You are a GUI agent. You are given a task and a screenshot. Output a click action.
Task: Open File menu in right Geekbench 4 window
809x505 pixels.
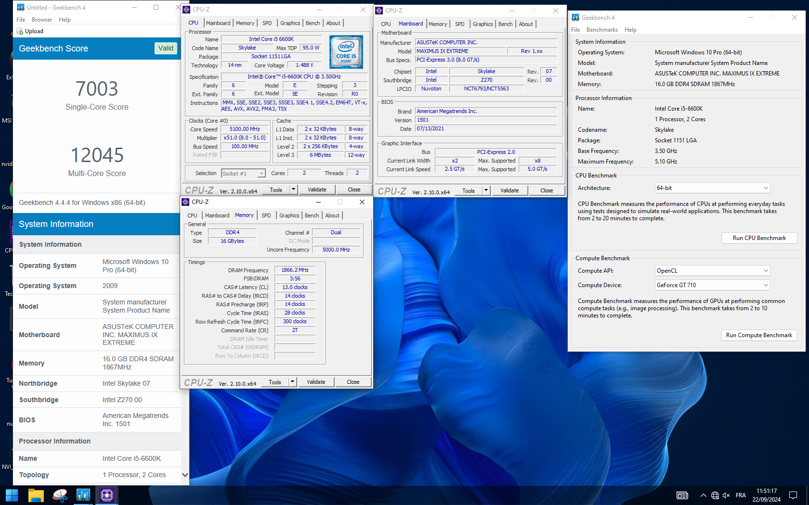coord(575,30)
